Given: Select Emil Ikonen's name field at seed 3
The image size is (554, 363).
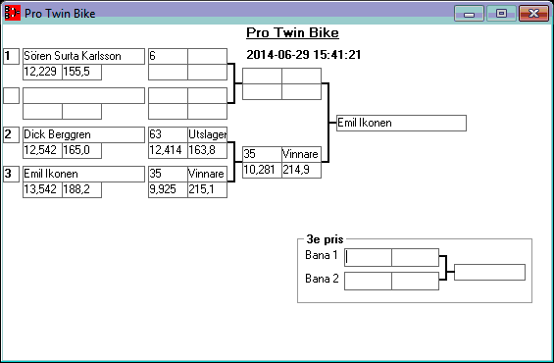Looking at the screenshot, I should [83, 174].
